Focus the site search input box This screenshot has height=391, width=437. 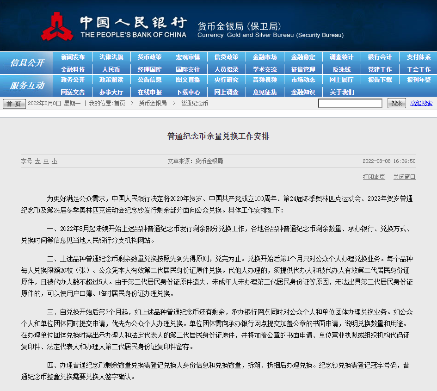350,103
